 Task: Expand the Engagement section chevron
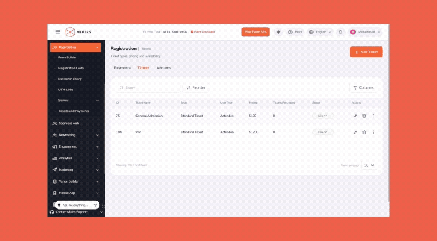coord(98,147)
